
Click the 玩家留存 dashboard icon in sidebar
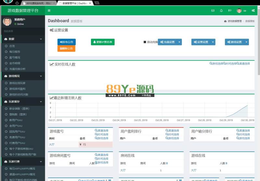(x=6, y=102)
